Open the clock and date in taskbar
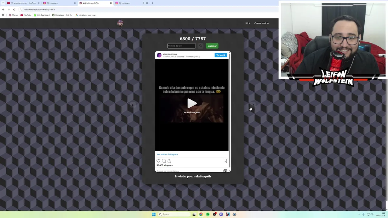This screenshot has width=388, height=218. tap(380, 214)
